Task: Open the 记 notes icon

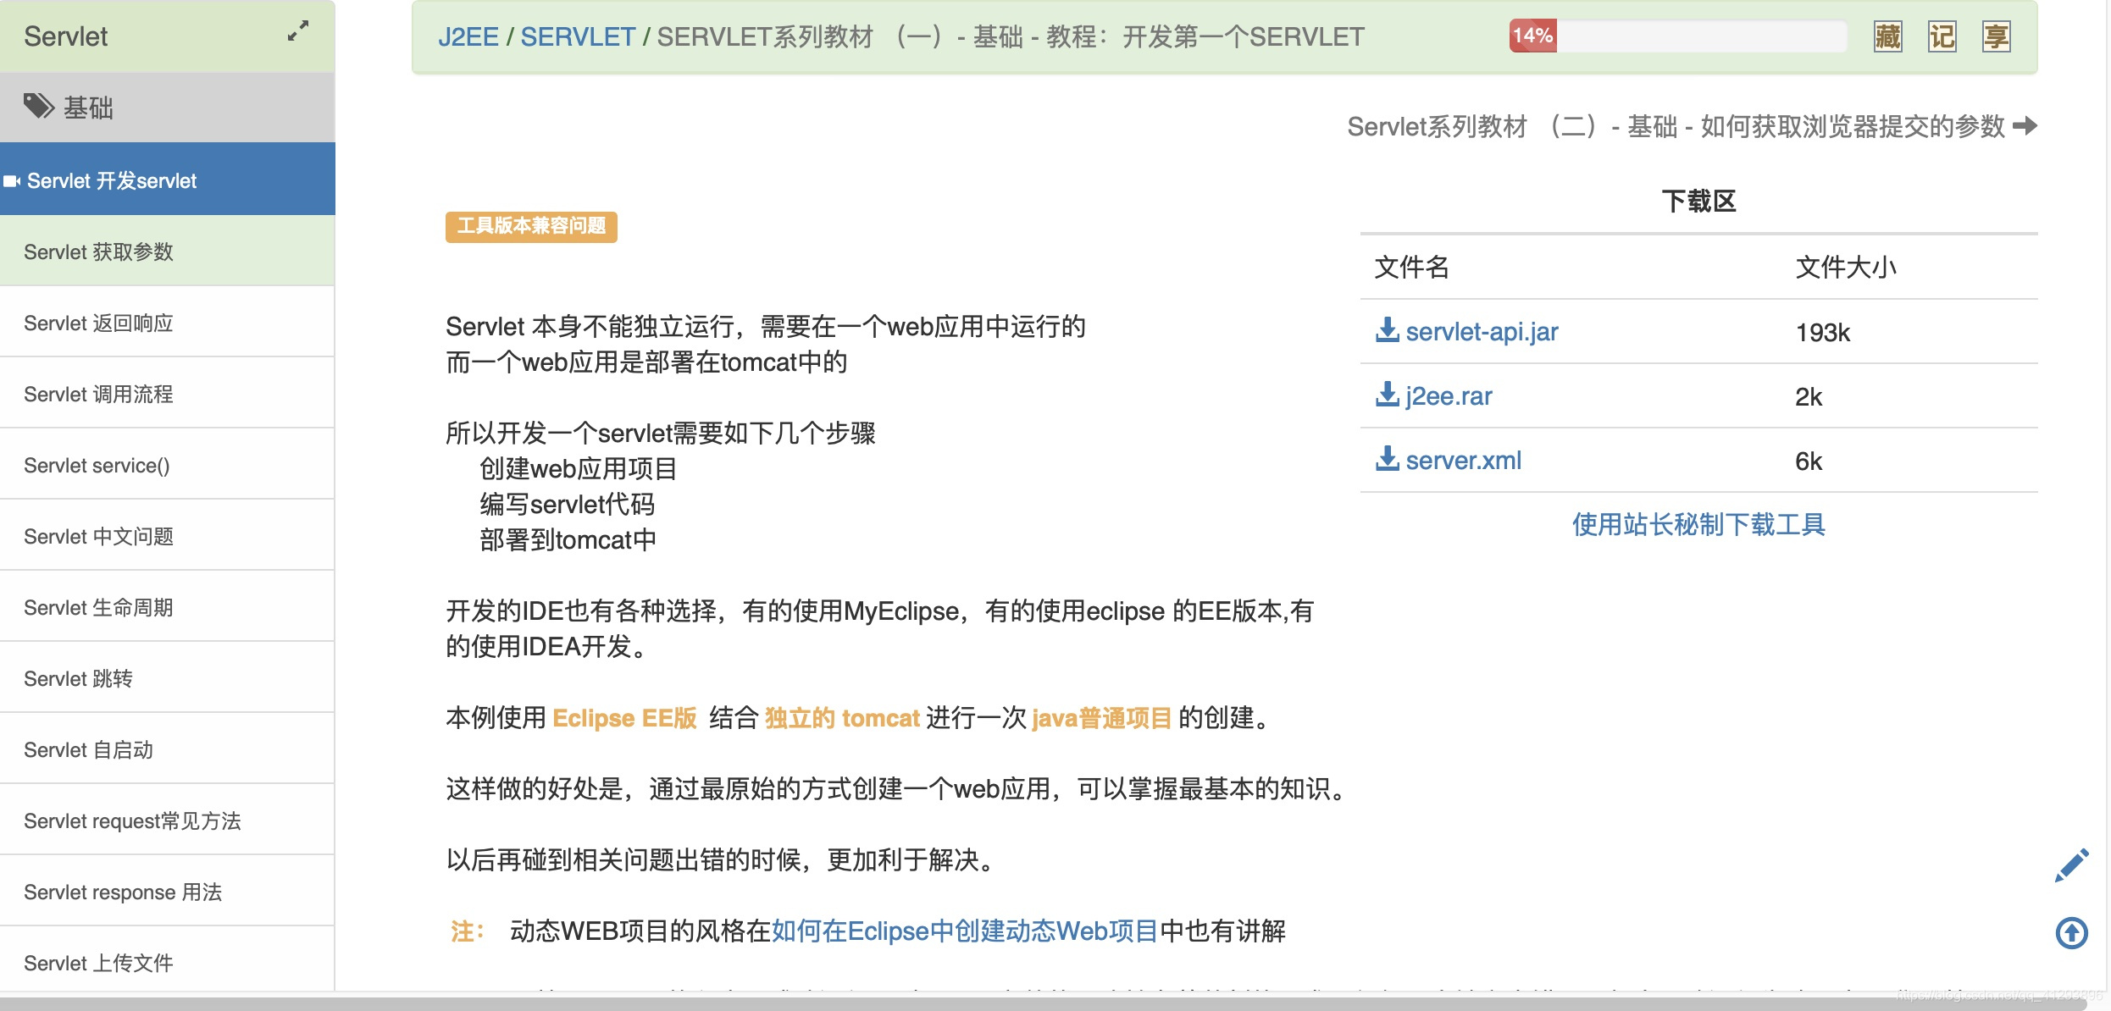Action: pyautogui.click(x=1942, y=37)
